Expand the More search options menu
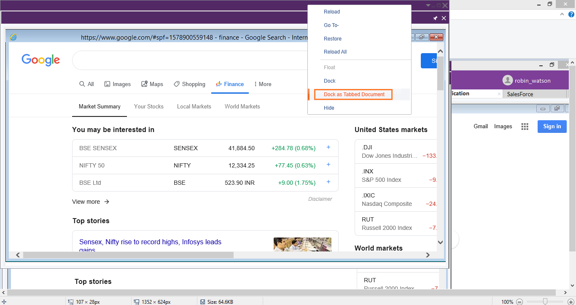This screenshot has height=305, width=576. tap(263, 84)
